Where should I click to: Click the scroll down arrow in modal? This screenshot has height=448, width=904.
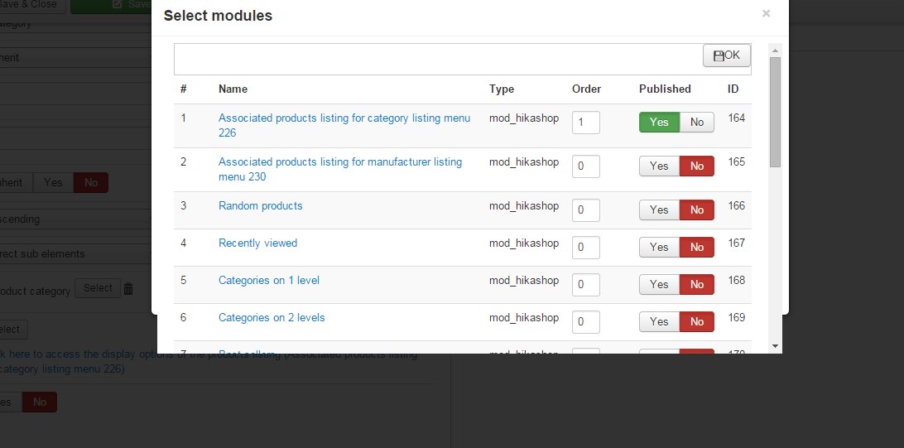(775, 345)
